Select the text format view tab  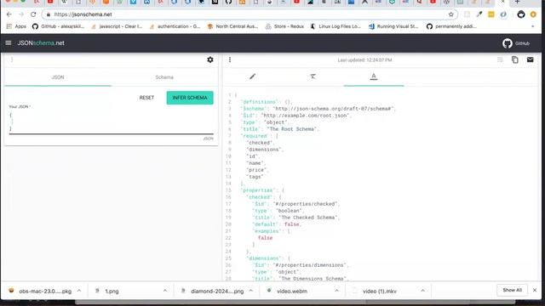click(x=374, y=76)
